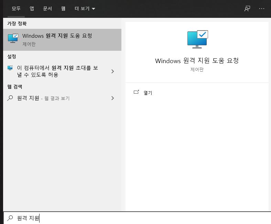The height and width of the screenshot is (224, 271).
Task: Click the magnifier icon beside 웹 결과 보기
Action: coord(10,98)
